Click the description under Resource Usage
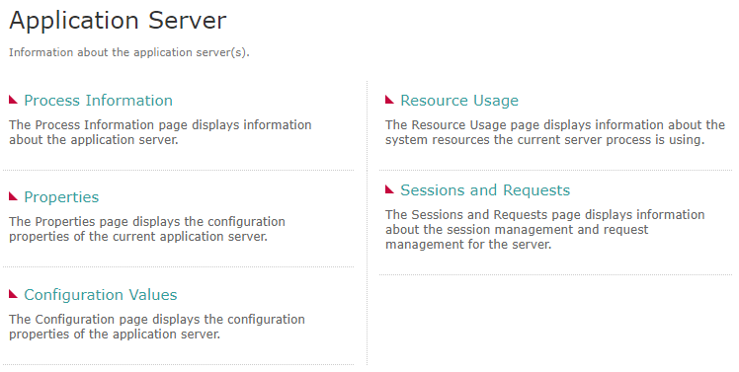Image resolution: width=739 pixels, height=372 pixels. 554,132
